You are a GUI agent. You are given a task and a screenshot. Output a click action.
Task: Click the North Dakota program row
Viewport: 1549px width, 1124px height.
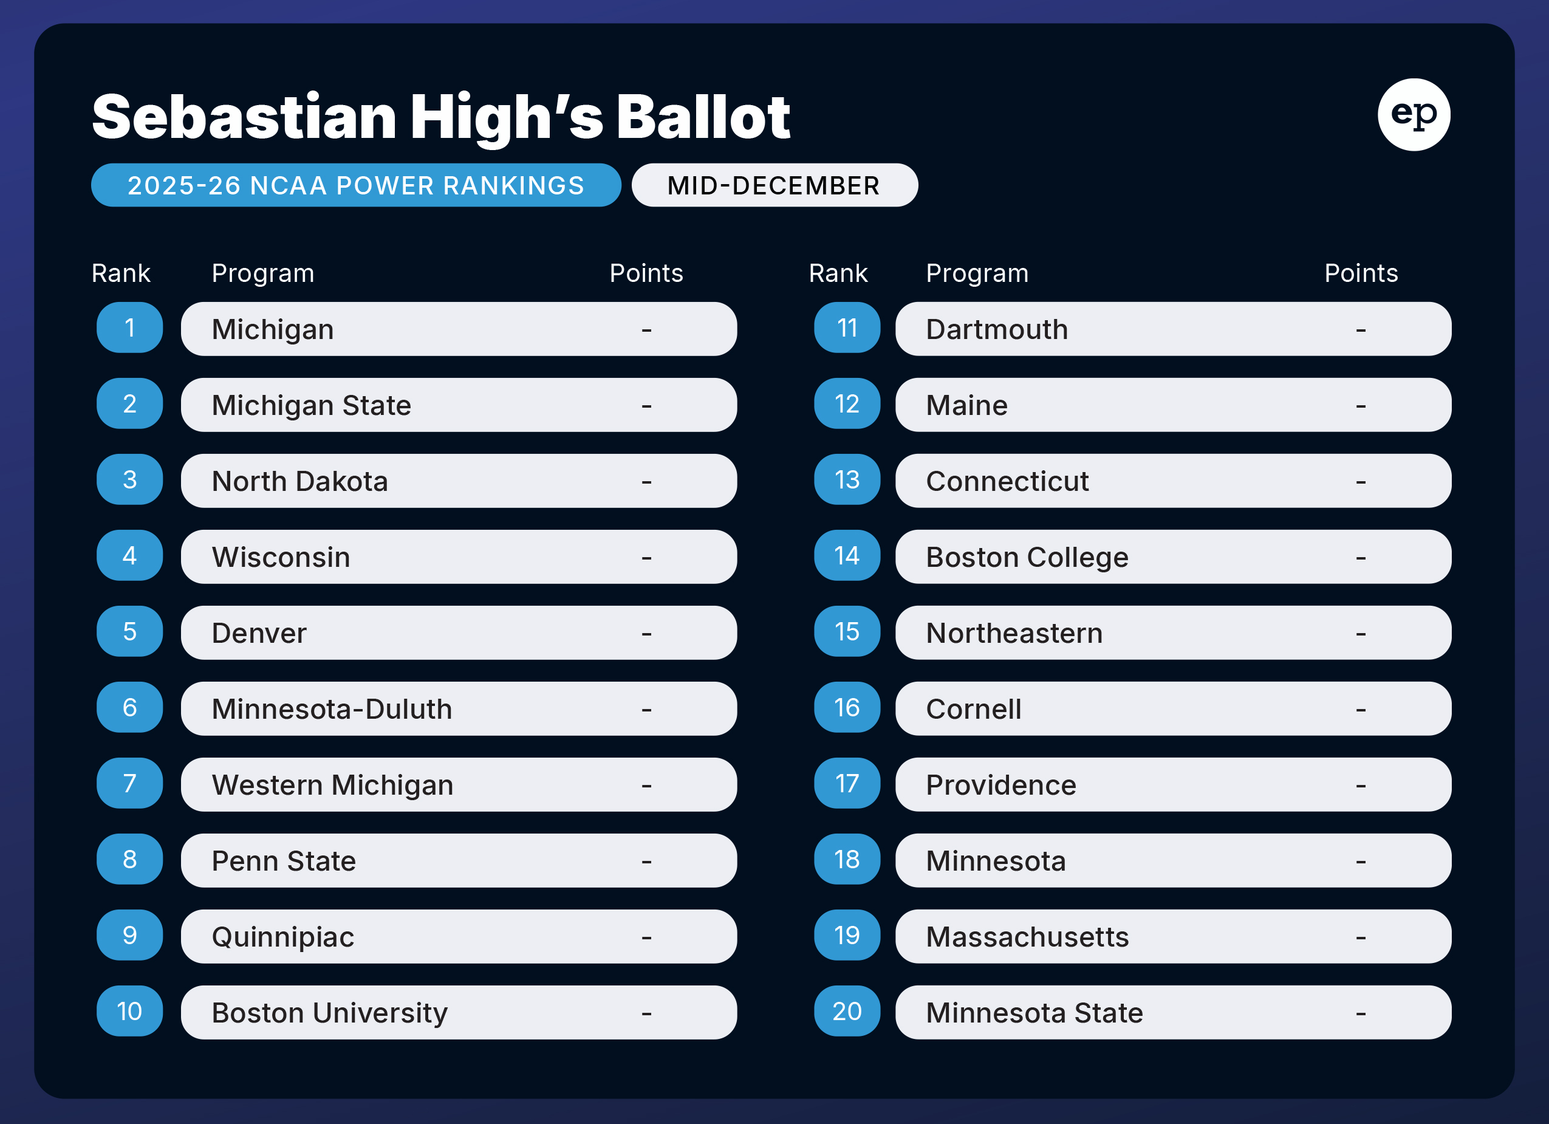[458, 481]
